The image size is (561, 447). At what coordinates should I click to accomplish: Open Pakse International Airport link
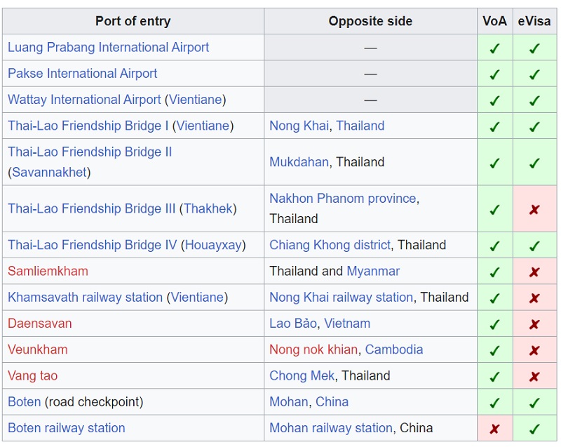tap(82, 74)
